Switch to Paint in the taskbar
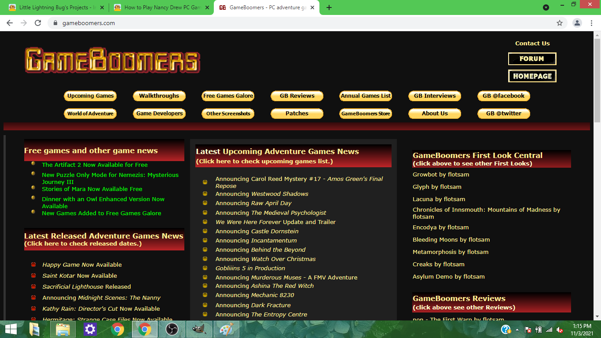Image resolution: width=601 pixels, height=338 pixels. tap(227, 329)
